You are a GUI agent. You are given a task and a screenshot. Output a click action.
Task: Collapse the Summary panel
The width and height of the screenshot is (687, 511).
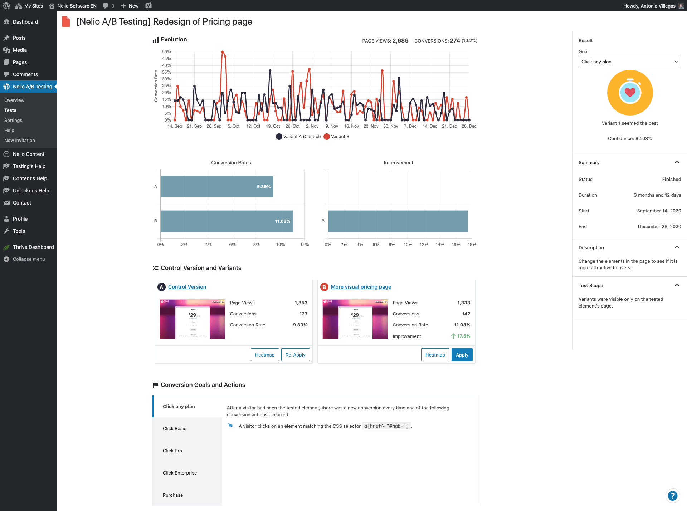tap(677, 162)
